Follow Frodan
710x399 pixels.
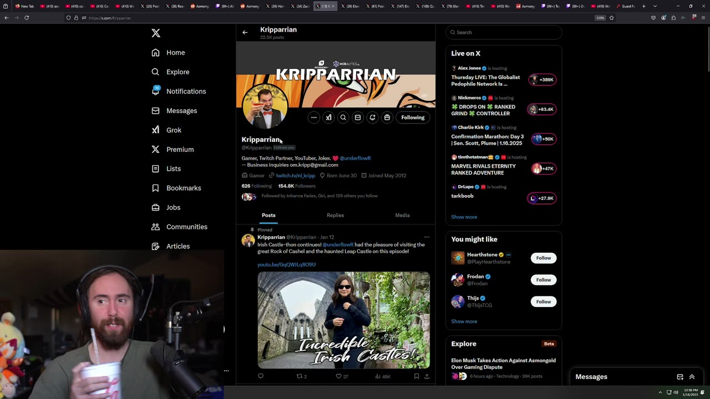543,280
